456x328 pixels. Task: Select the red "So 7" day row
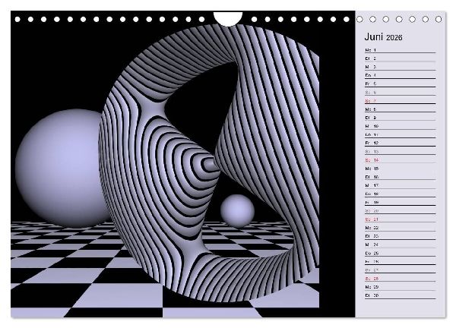click(401, 101)
